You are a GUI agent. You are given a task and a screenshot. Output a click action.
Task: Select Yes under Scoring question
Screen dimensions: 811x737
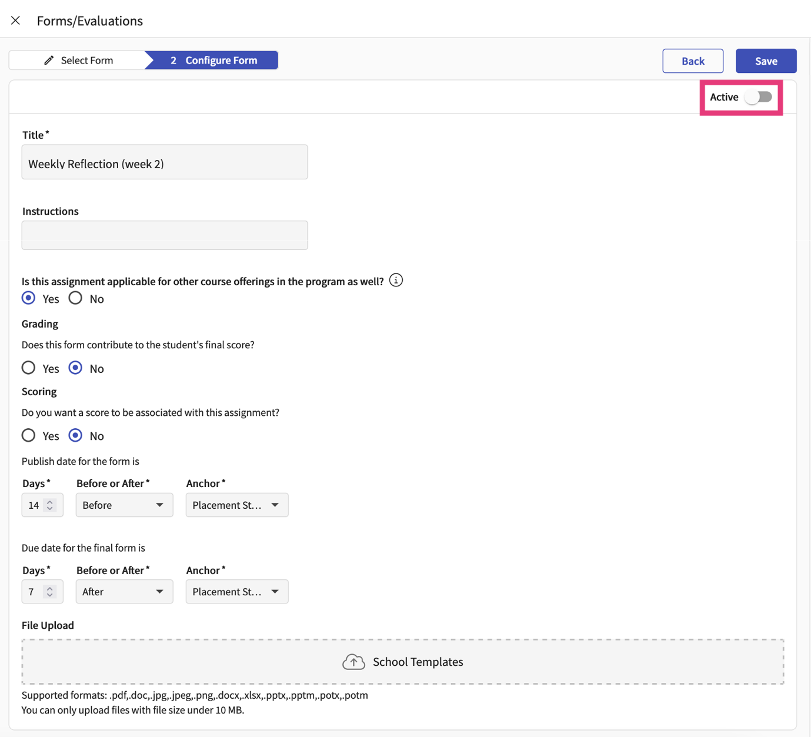(x=28, y=436)
